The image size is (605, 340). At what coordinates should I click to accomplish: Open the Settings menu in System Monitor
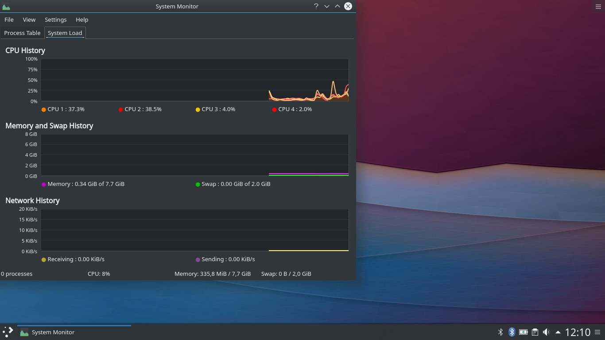click(55, 19)
